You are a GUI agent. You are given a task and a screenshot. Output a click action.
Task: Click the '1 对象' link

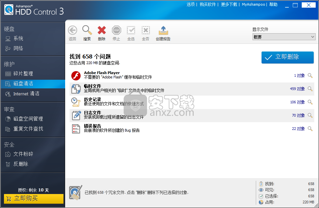point(299,76)
